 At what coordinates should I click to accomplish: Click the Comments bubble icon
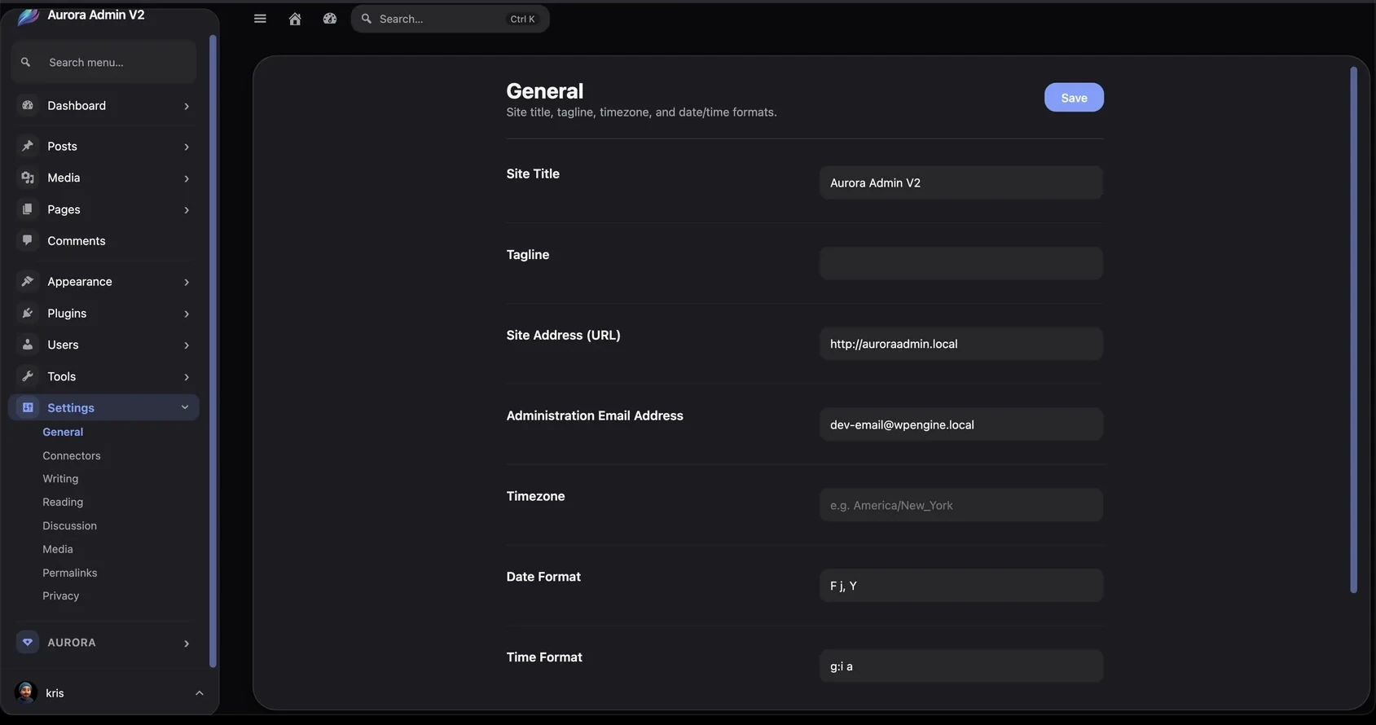coord(28,240)
